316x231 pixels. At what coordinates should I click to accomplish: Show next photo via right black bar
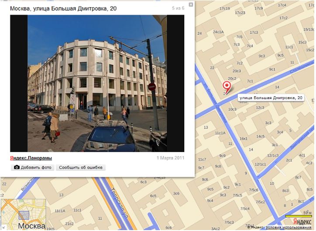click(175, 83)
